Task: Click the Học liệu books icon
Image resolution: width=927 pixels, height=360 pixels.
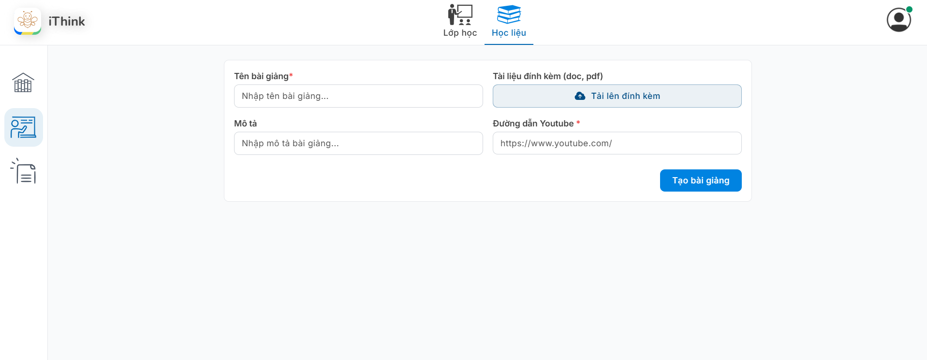Action: pyautogui.click(x=509, y=14)
